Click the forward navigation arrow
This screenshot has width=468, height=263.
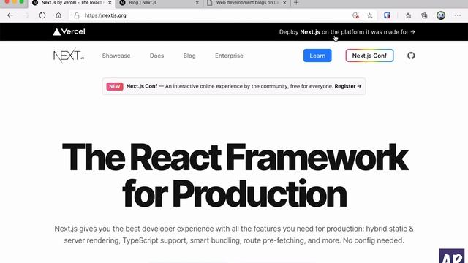pyautogui.click(x=26, y=15)
